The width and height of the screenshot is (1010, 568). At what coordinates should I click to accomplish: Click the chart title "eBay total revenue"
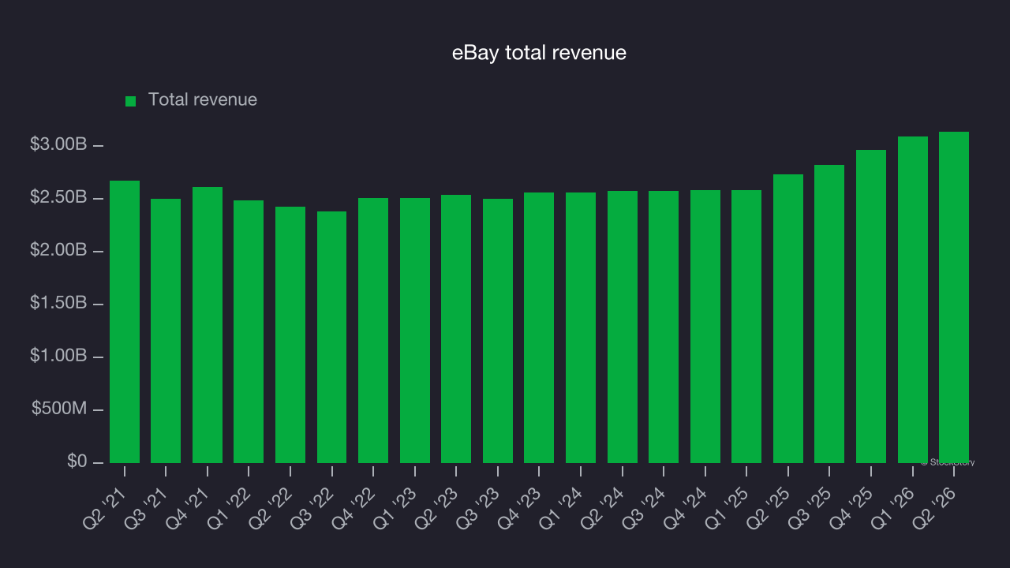(539, 53)
